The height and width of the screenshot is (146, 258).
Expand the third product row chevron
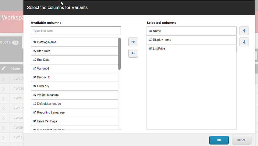click(4, 99)
